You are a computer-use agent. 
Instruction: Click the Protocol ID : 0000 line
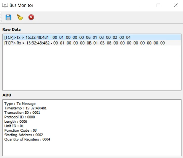pyautogui.click(x=20, y=117)
